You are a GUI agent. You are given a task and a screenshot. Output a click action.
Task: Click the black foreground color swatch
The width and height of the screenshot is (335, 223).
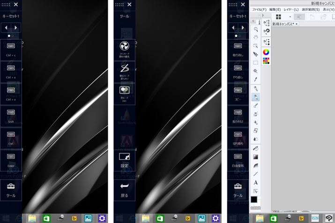click(x=254, y=199)
